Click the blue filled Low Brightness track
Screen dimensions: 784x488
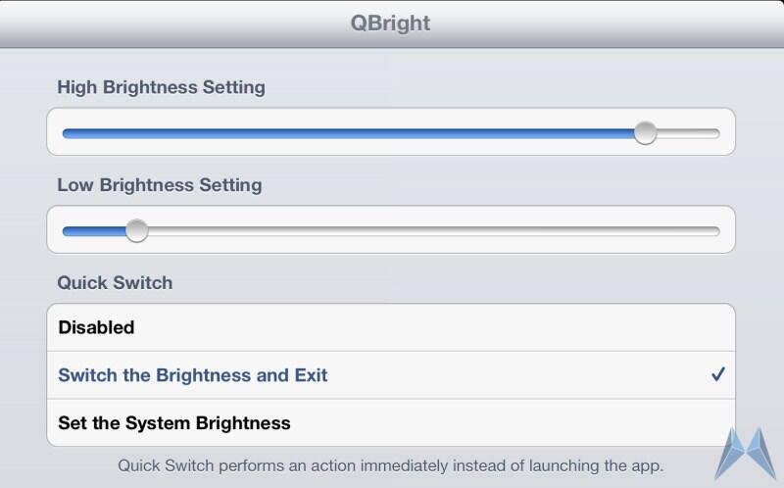point(94,231)
